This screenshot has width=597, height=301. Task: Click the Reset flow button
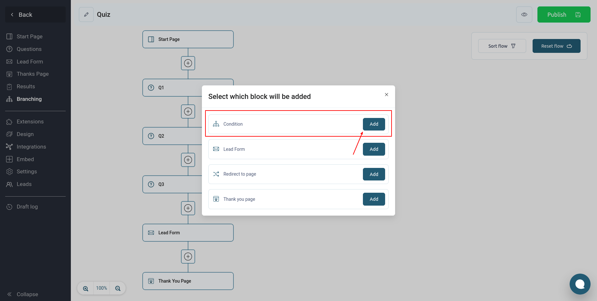pos(556,46)
